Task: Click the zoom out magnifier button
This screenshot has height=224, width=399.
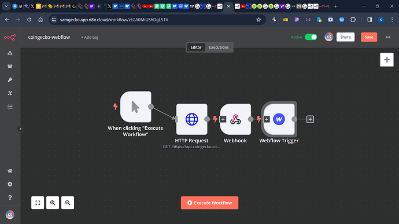Action: (x=68, y=203)
